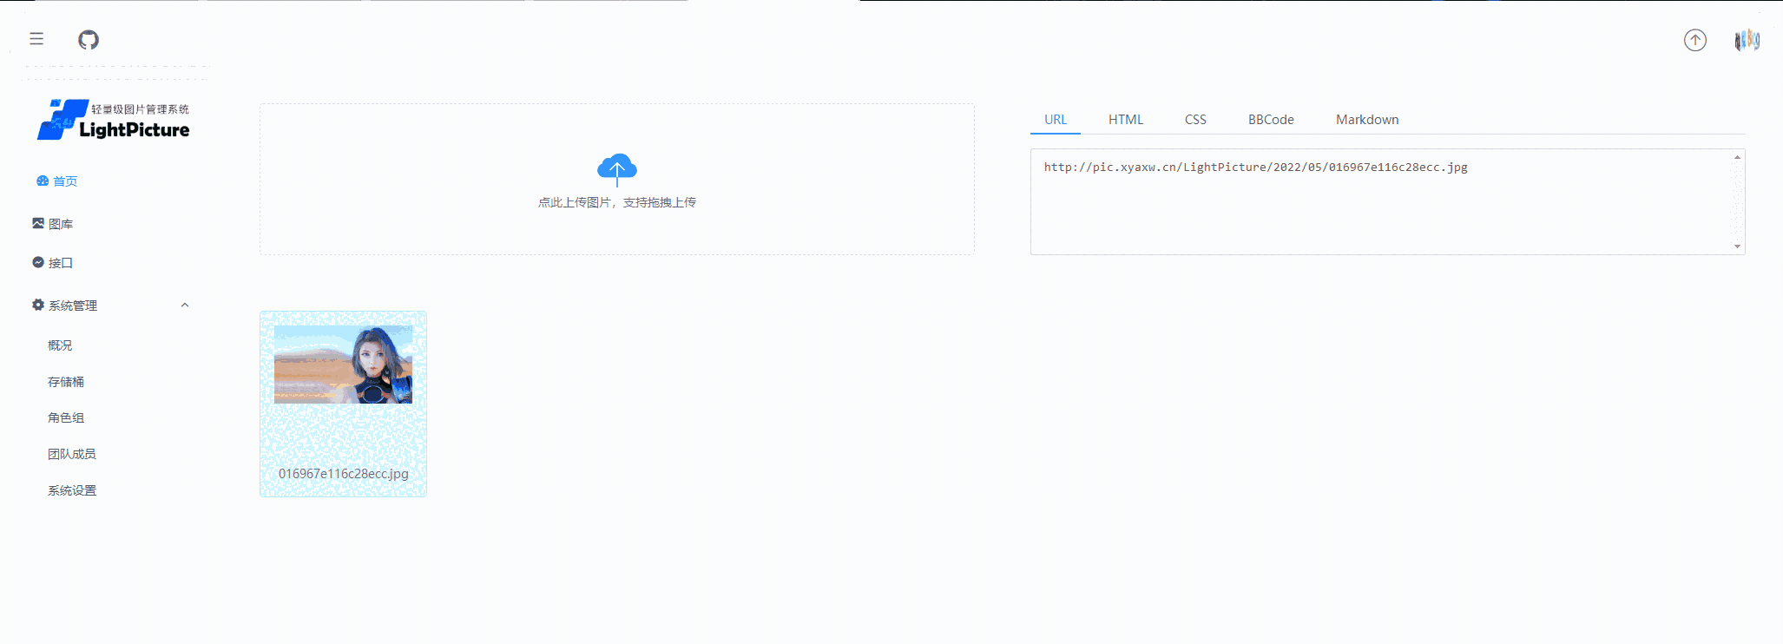This screenshot has width=1783, height=644.
Task: Open the 图库 gallery page
Action: click(x=53, y=224)
